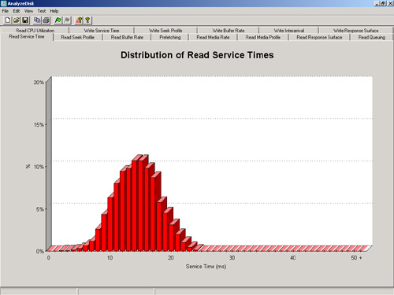Click the grayed-out flag toolbar icon
Viewport: 394px width, 295px height.
point(67,20)
